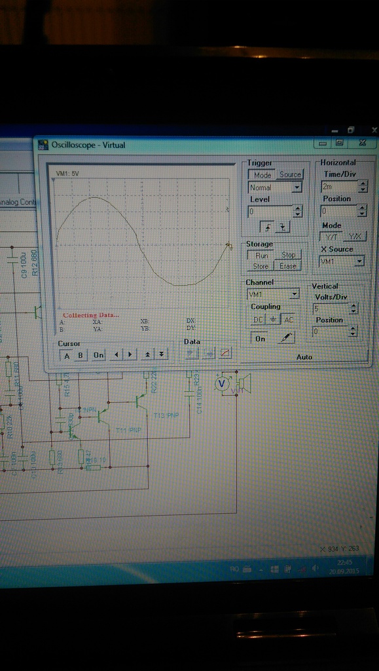This screenshot has width=379, height=671.
Task: Toggle the channel On button
Action: pos(260,338)
